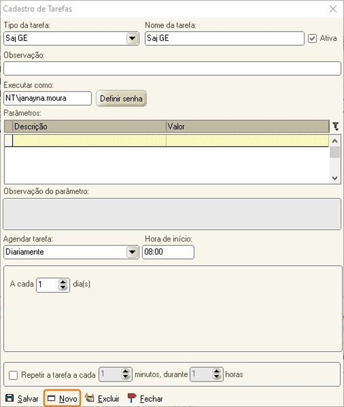Click into the Observação text field

click(x=172, y=69)
